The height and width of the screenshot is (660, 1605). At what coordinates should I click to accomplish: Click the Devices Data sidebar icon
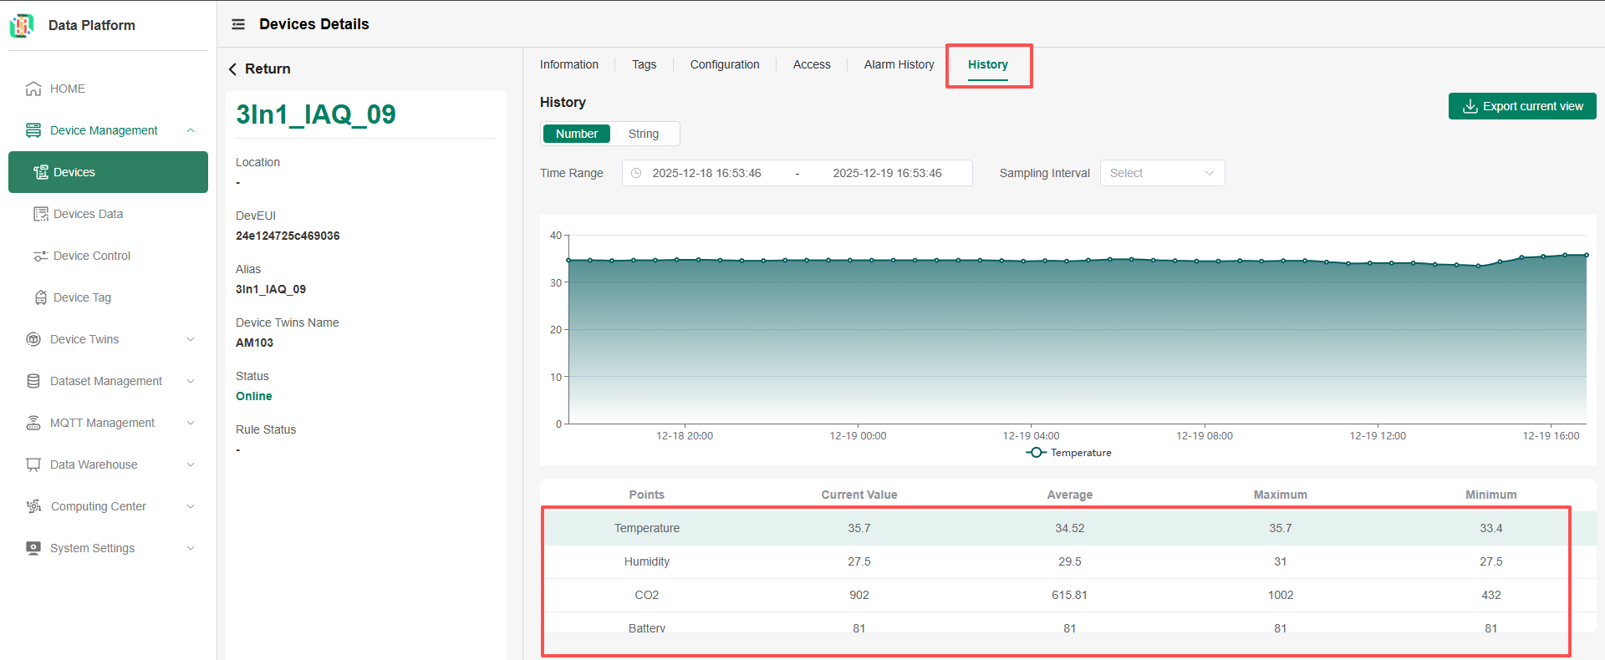pos(40,214)
